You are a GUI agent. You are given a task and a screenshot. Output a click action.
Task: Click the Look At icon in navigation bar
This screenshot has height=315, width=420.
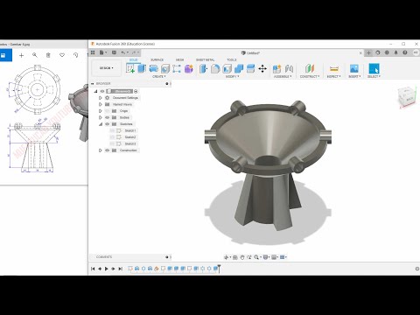tap(235, 257)
